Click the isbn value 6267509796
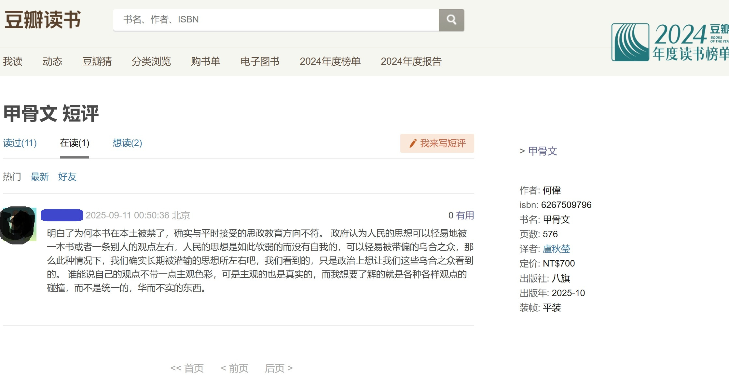The image size is (729, 379). (x=566, y=205)
